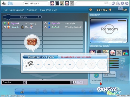130x97 pixels.
Task: Toggle the square marker beside sourufujin
Action: click(x=45, y=23)
